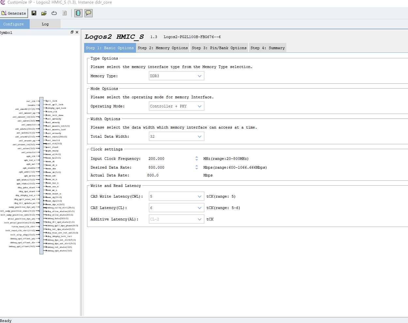This screenshot has height=323, width=408.
Task: Click the ref_clk port in symbol
Action: (x=31, y=101)
